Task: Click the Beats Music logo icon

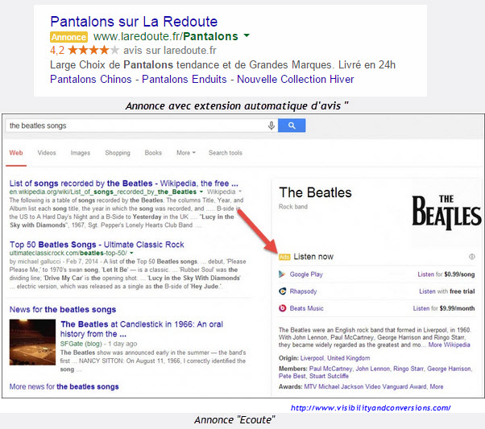Action: [x=283, y=308]
